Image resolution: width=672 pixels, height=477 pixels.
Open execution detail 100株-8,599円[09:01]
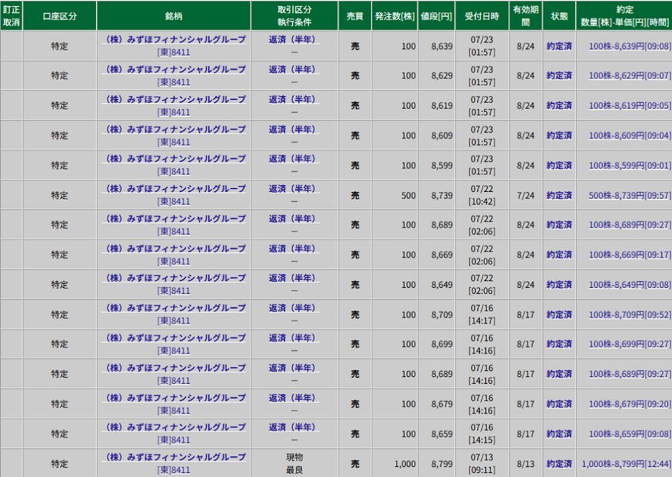630,165
